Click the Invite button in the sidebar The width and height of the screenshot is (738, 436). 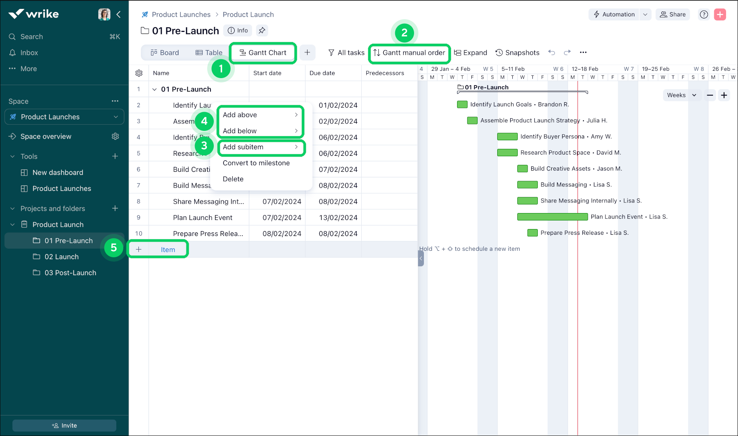coord(64,425)
